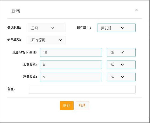
Task: Select the % symbol in the 现金/银行卡/其他 row
Action: coord(112,52)
